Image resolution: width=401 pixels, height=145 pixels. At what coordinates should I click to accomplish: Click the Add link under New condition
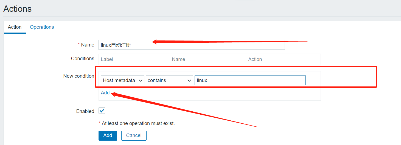(x=105, y=93)
